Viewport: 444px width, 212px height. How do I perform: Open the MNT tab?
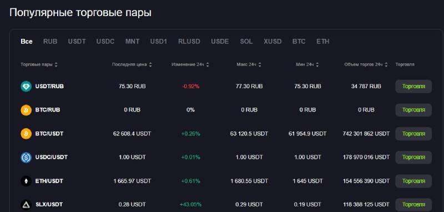[x=133, y=42]
